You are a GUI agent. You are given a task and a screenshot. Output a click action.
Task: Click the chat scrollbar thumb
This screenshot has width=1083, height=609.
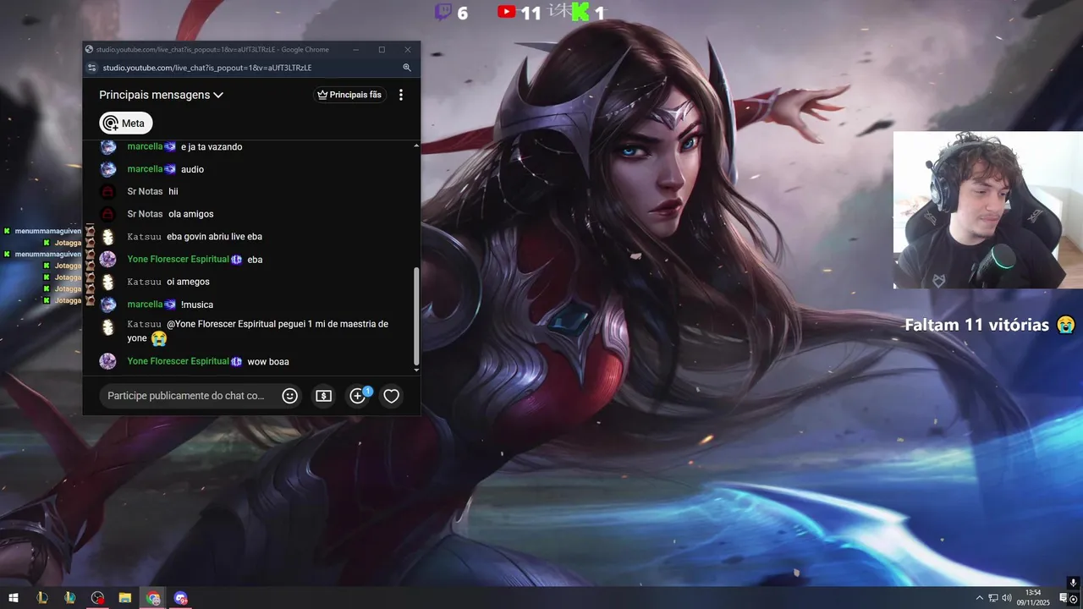(416, 315)
